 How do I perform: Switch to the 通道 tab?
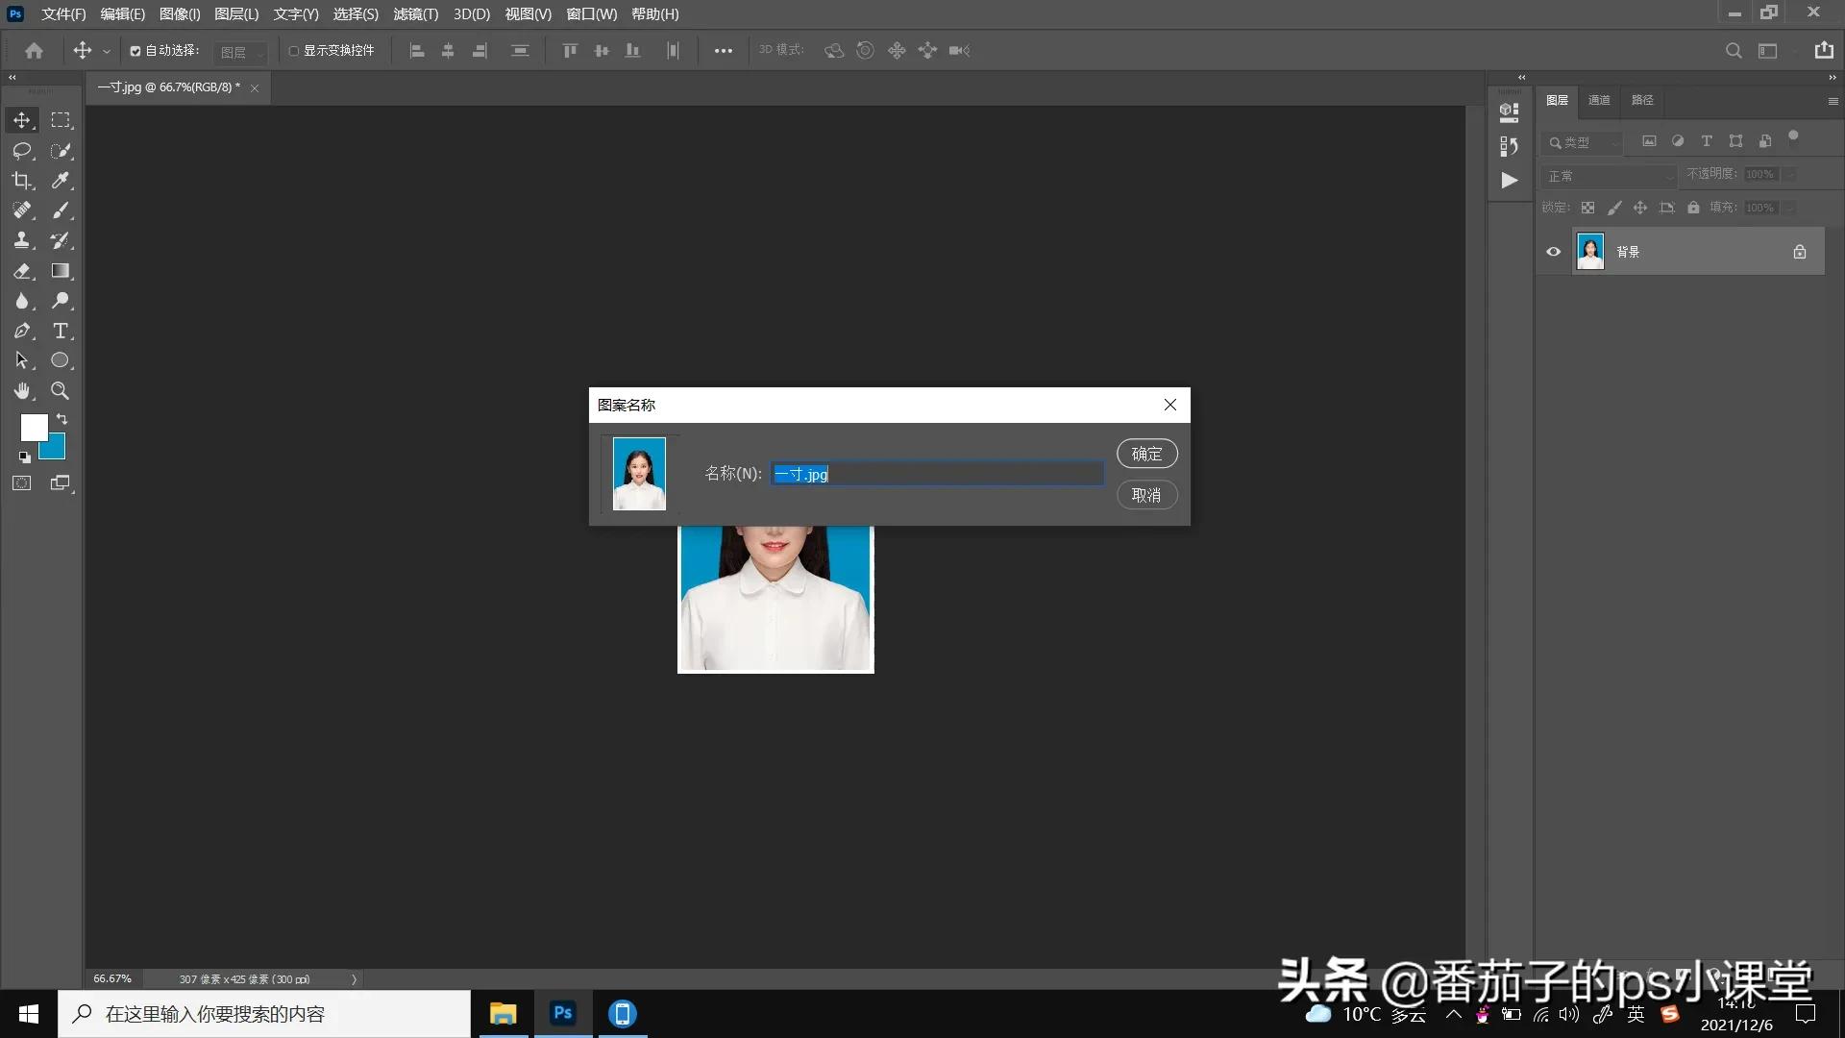pyautogui.click(x=1598, y=100)
